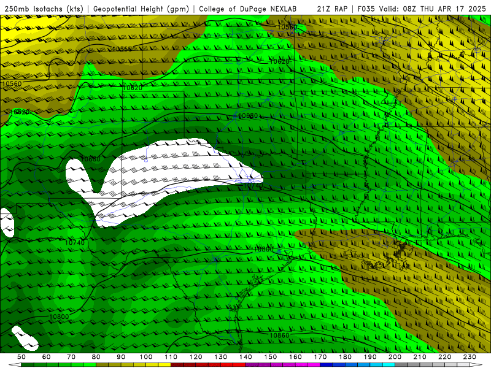Click the 10860 contour label
This screenshot has width=491, height=368.
click(279, 335)
